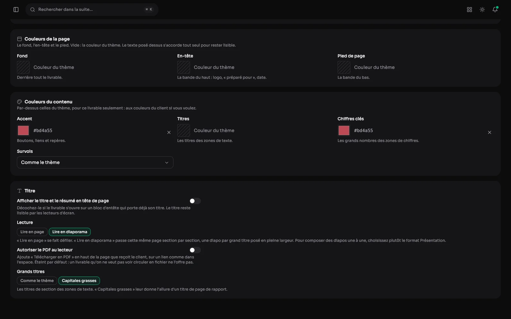Click the Couleurs de la page heading
The height and width of the screenshot is (319, 511).
click(47, 39)
